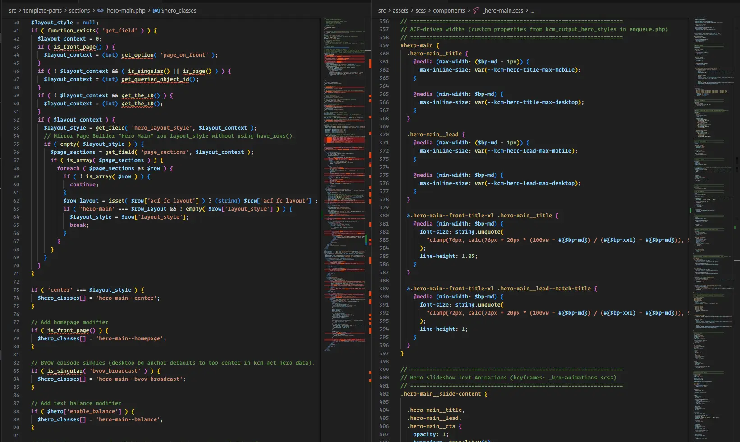Click the right editor vertical scrollbar
This screenshot has width=740, height=442.
coord(737,230)
